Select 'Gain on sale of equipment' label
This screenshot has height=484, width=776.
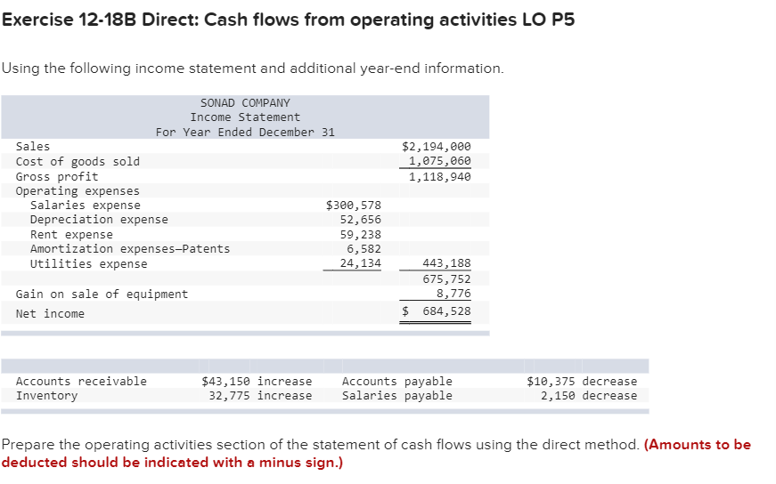[102, 294]
